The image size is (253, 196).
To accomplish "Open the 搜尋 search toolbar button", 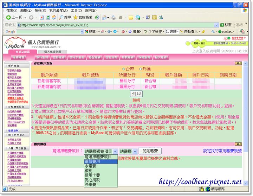I will [65, 17].
